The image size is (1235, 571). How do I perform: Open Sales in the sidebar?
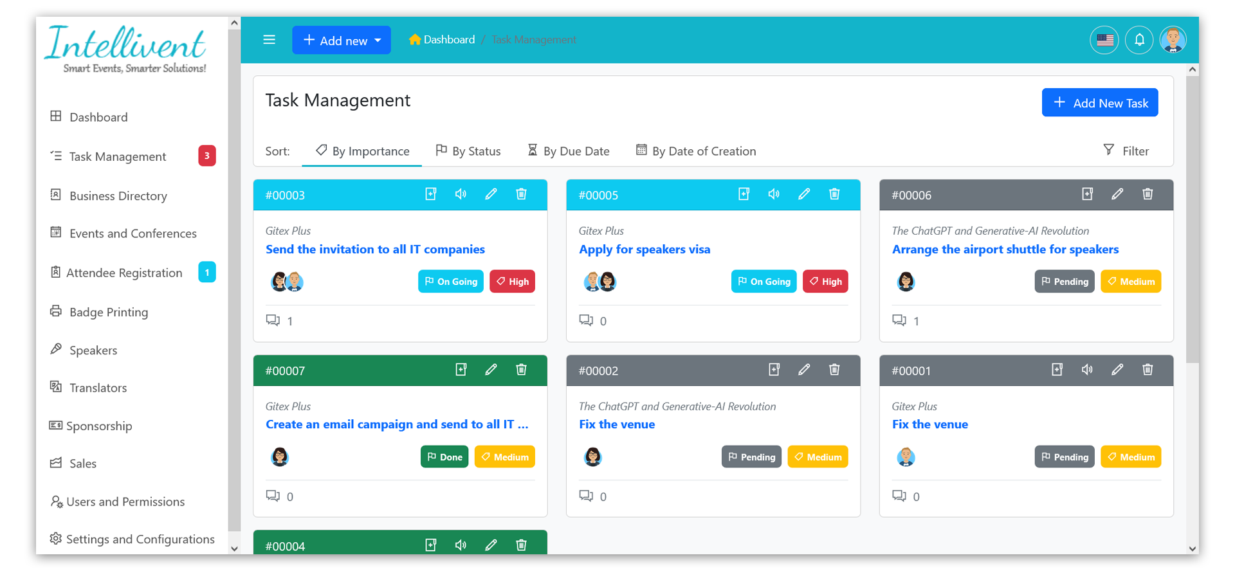[x=73, y=464]
